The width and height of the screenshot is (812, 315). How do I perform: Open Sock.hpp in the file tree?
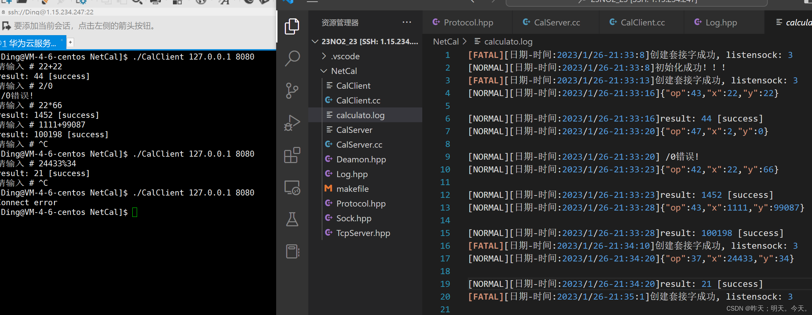click(365, 218)
